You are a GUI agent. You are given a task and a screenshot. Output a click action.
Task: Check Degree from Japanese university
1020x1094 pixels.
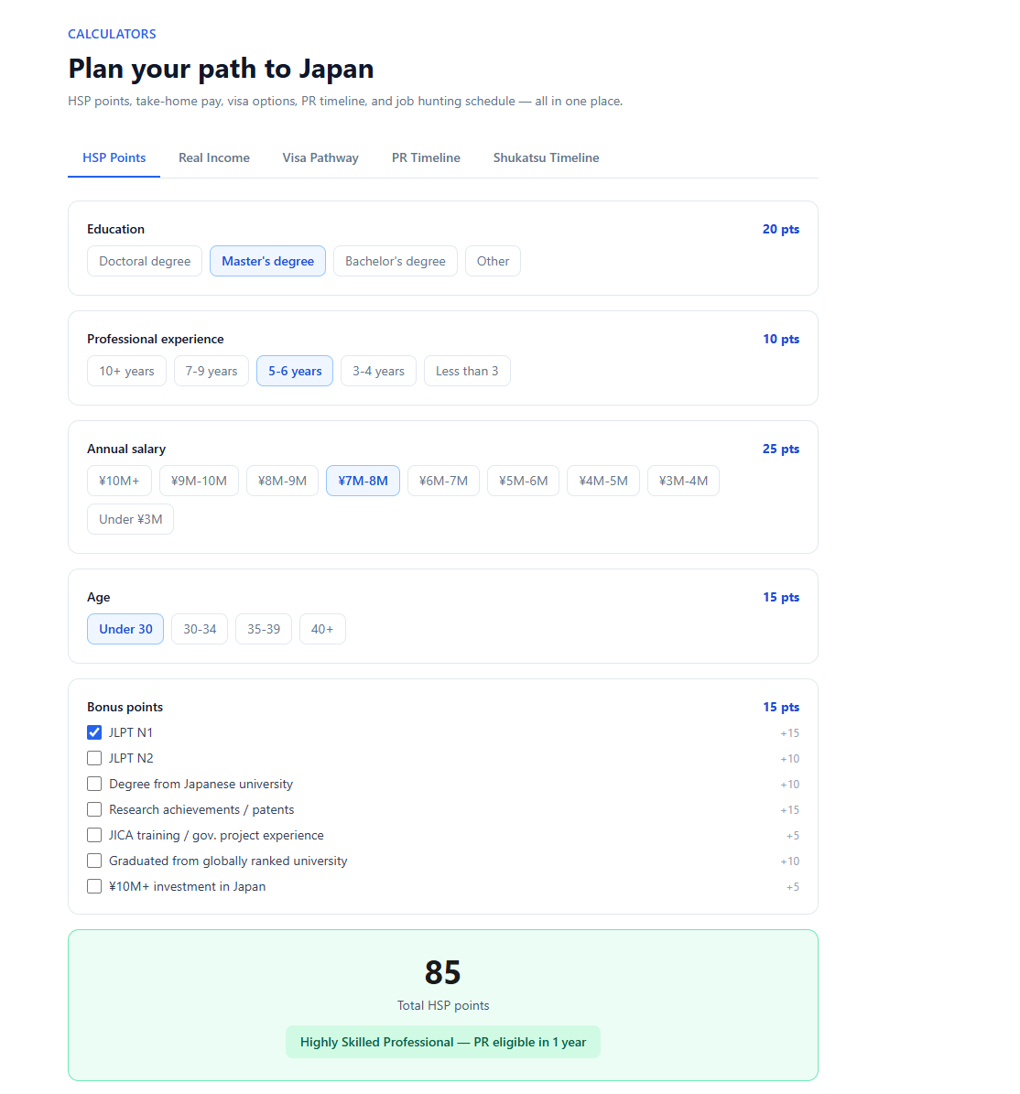pos(94,784)
